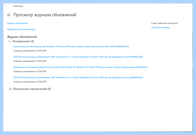Screen dimensions: 196x135
Task: Open update KB4501375 link
Action: pyautogui.click(x=71, y=47)
